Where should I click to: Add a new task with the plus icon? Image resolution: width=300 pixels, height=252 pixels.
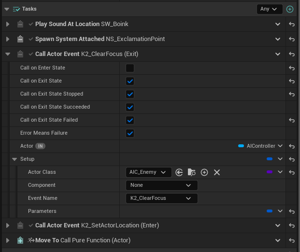290,9
